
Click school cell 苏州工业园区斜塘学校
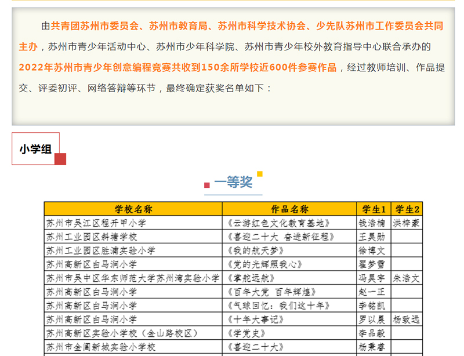pos(92,237)
